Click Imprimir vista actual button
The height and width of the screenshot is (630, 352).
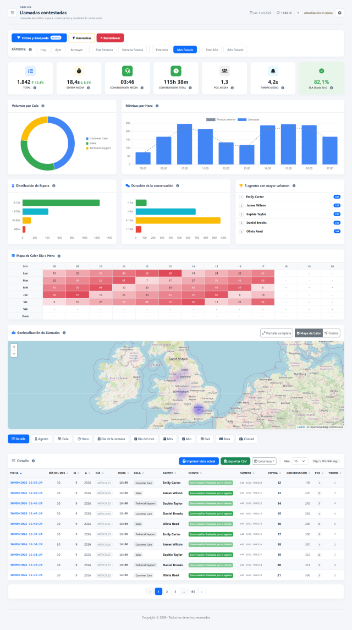point(199,461)
